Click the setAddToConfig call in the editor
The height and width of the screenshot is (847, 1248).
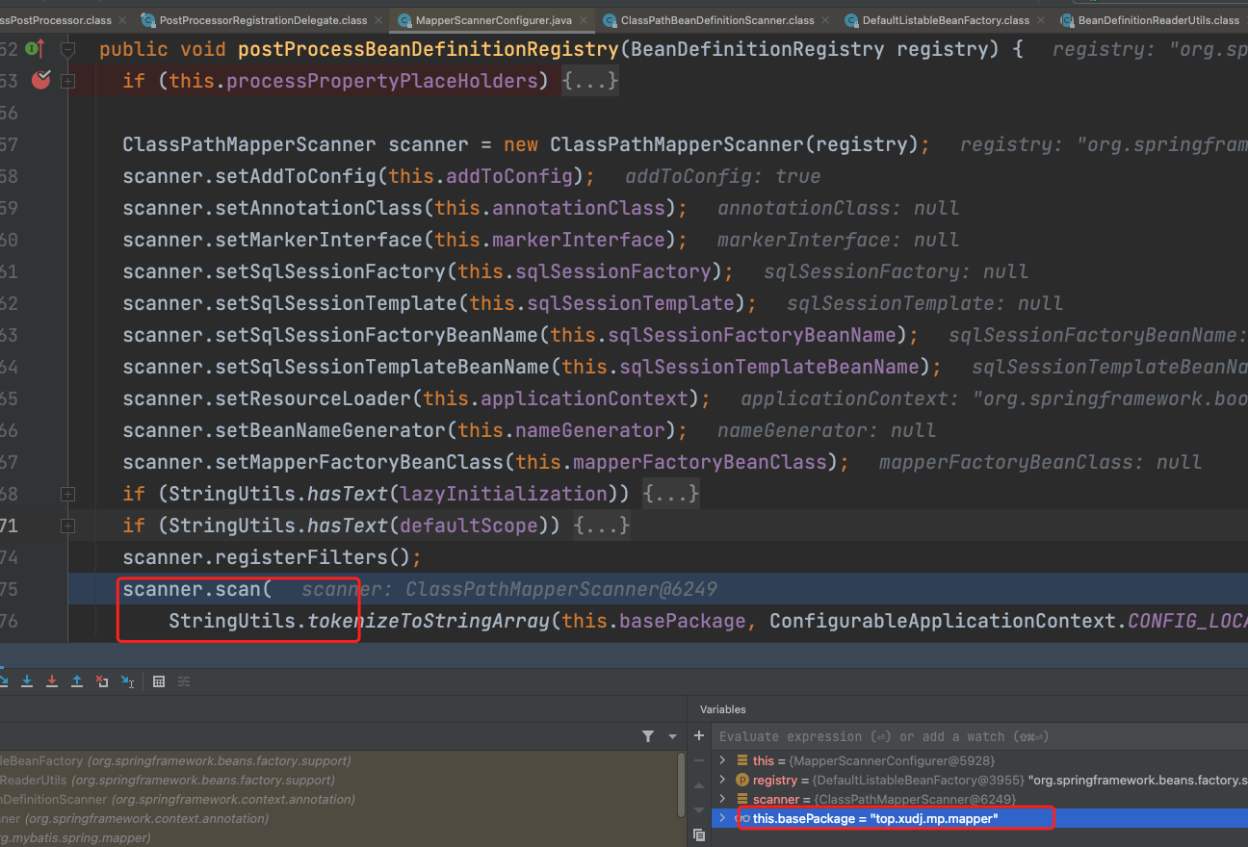358,176
